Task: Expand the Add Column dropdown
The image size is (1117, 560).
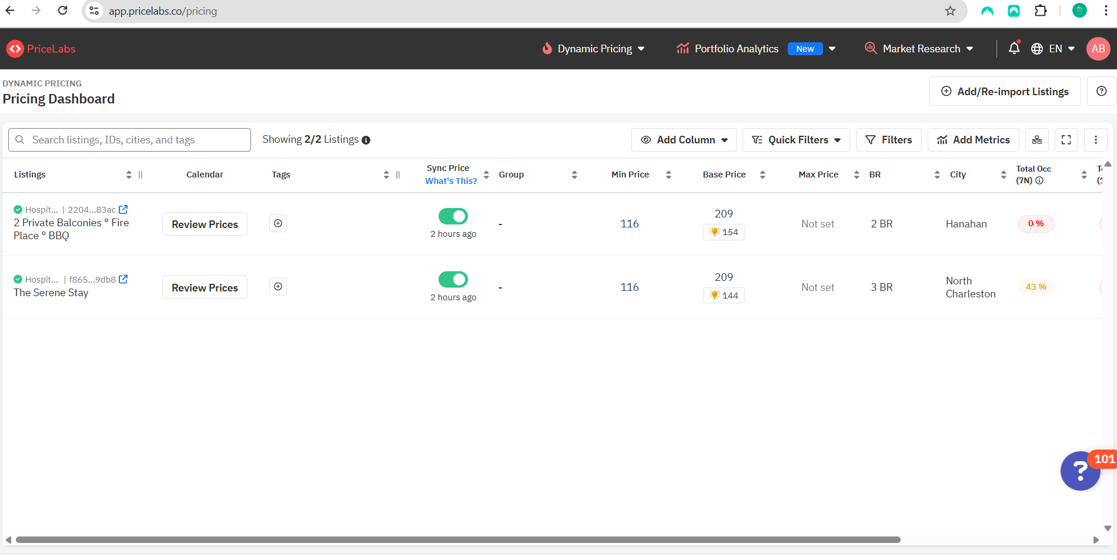Action: pos(684,140)
